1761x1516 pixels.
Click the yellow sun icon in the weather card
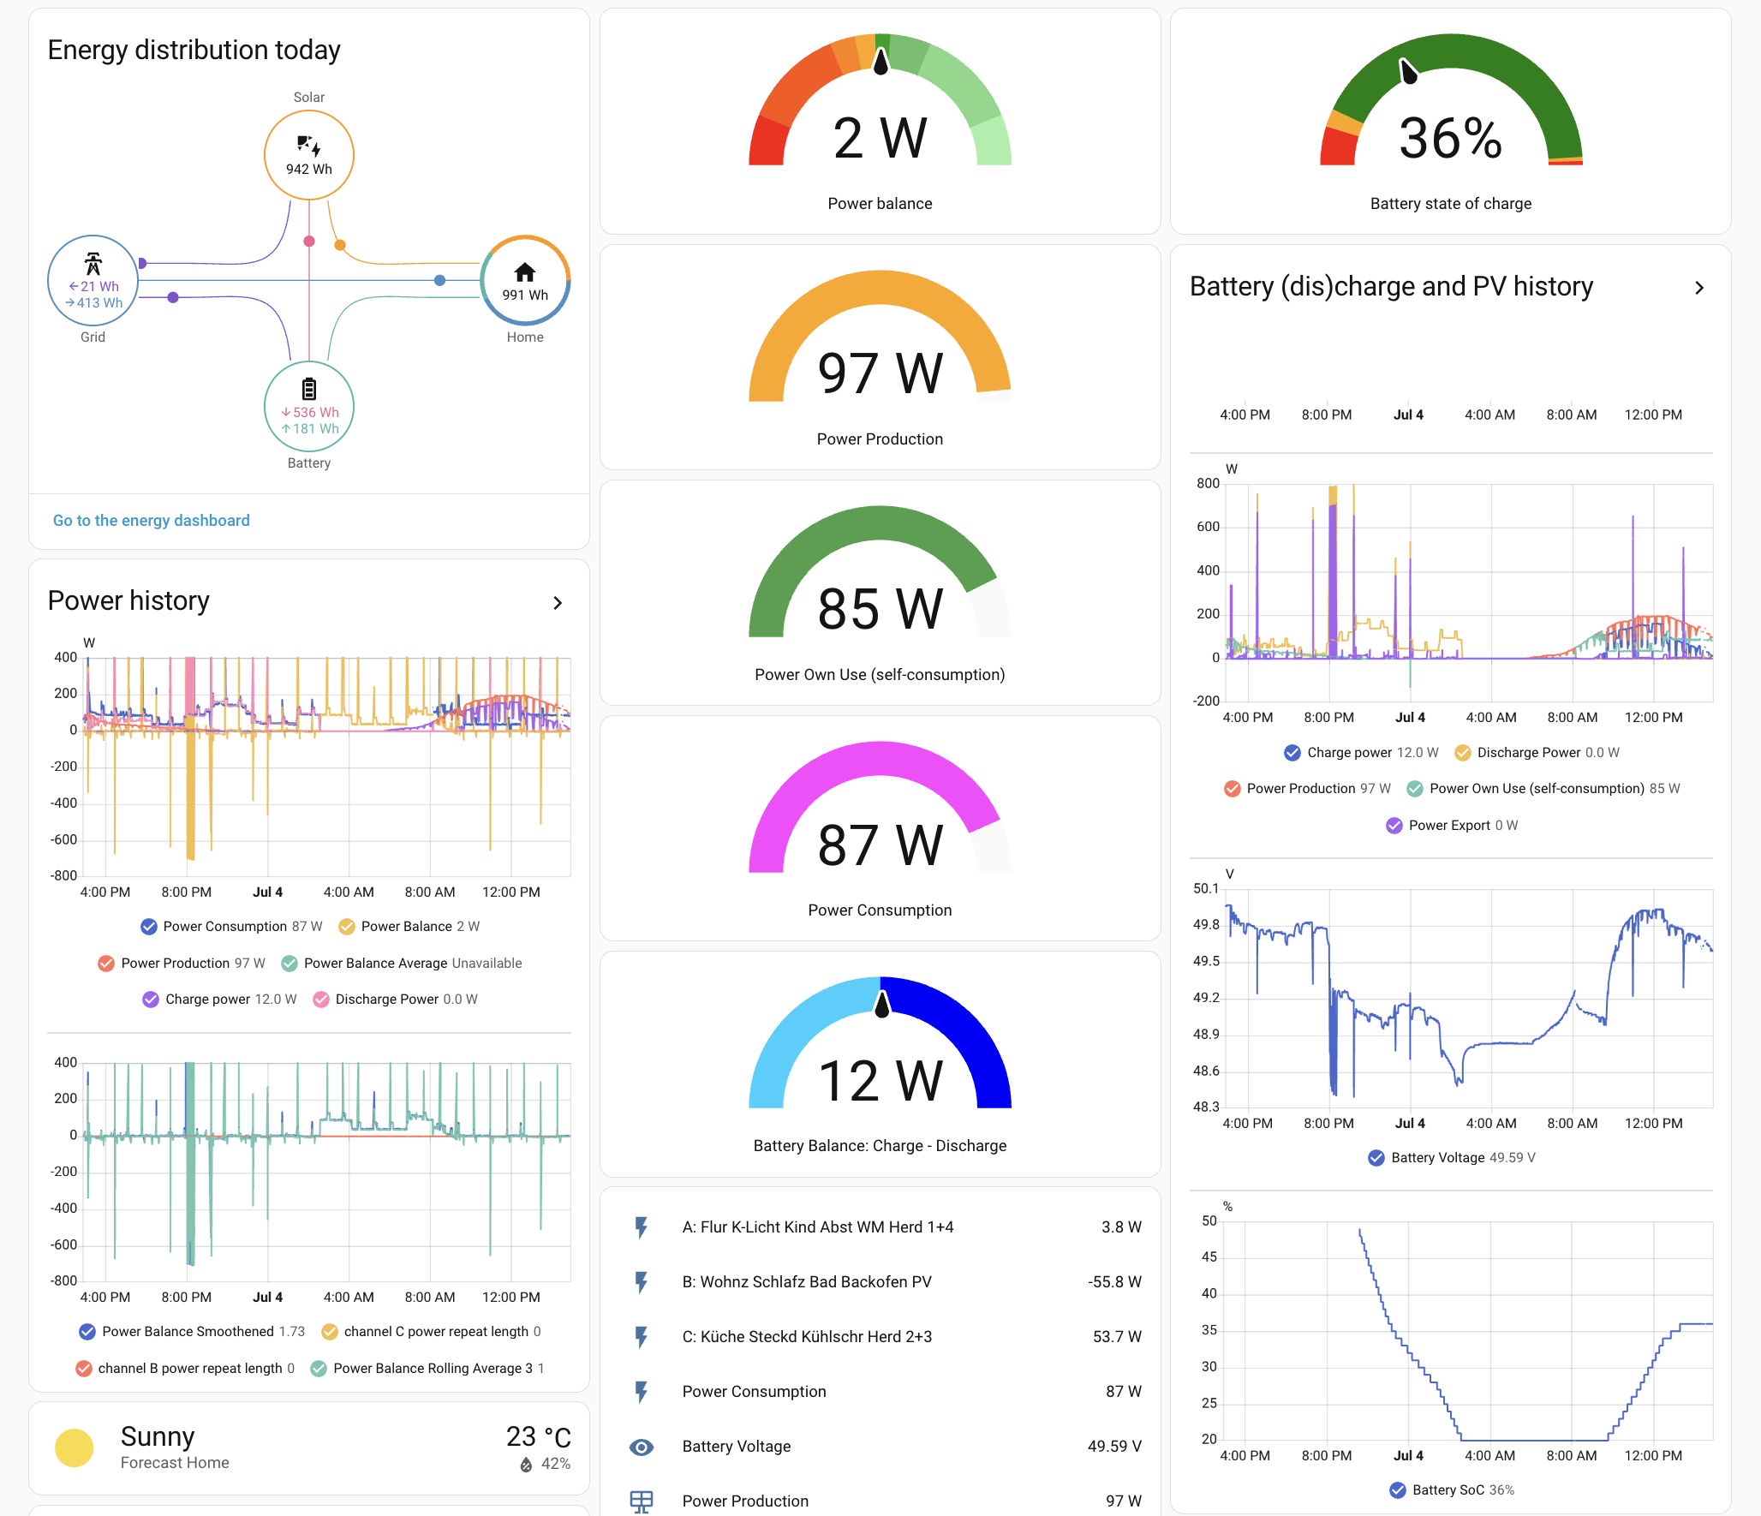(x=75, y=1448)
